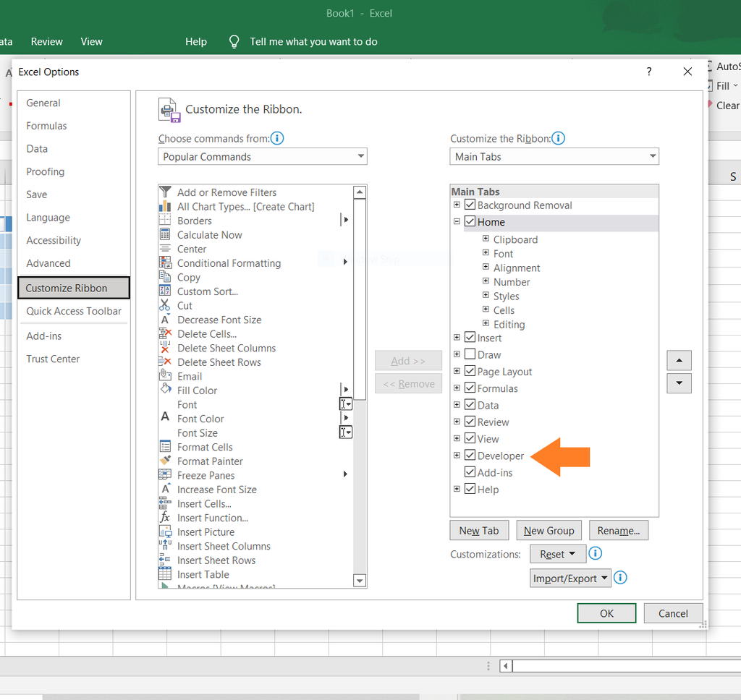Enable the Draw tab checkbox
The image size is (741, 700).
tap(470, 354)
